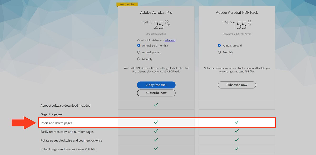Click Acrobat Pro checkmark for software download
Image resolution: width=316 pixels, height=155 pixels.
click(x=156, y=105)
